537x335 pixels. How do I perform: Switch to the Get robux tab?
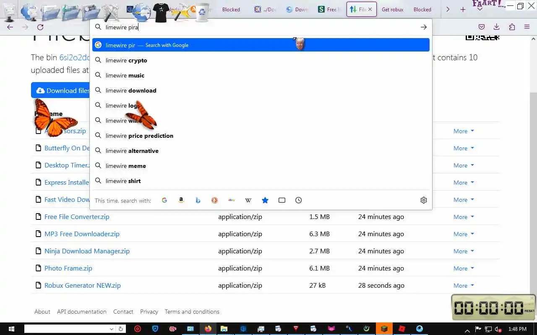[392, 9]
